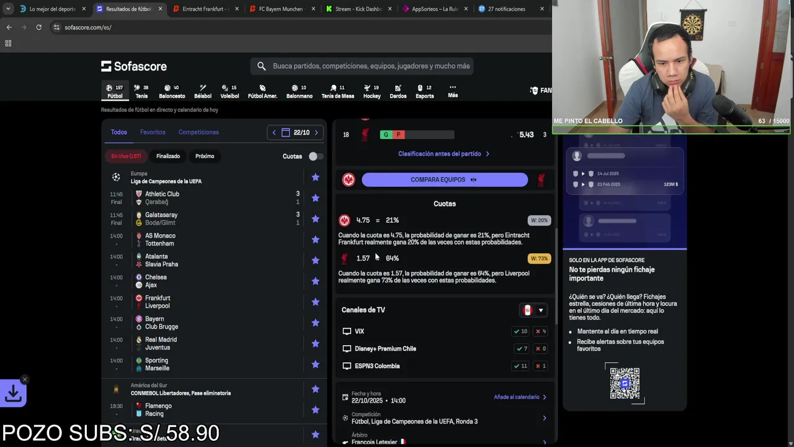The width and height of the screenshot is (794, 447).
Task: Switch to the Todos tab
Action: tap(118, 132)
